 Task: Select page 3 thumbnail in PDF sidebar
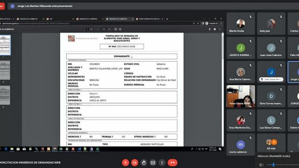[5, 95]
